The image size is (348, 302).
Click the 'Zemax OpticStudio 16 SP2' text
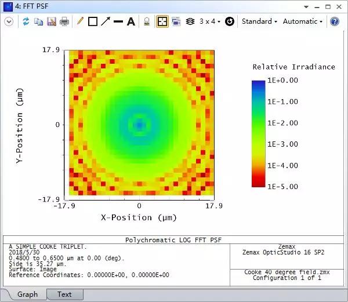[x=283, y=252]
